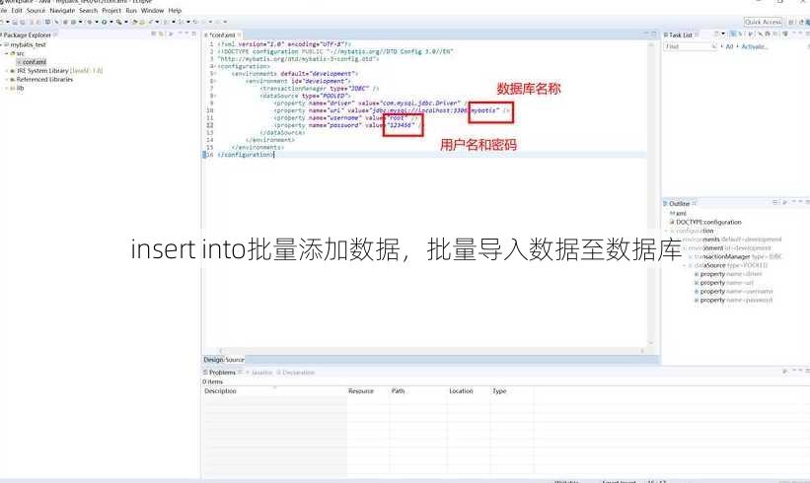Image resolution: width=810 pixels, height=483 pixels.
Task: Sort Problems by Resource column
Action: [x=368, y=391]
